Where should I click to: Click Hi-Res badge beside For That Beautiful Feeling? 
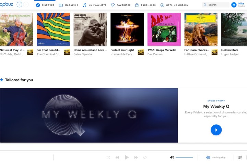(x=67, y=52)
